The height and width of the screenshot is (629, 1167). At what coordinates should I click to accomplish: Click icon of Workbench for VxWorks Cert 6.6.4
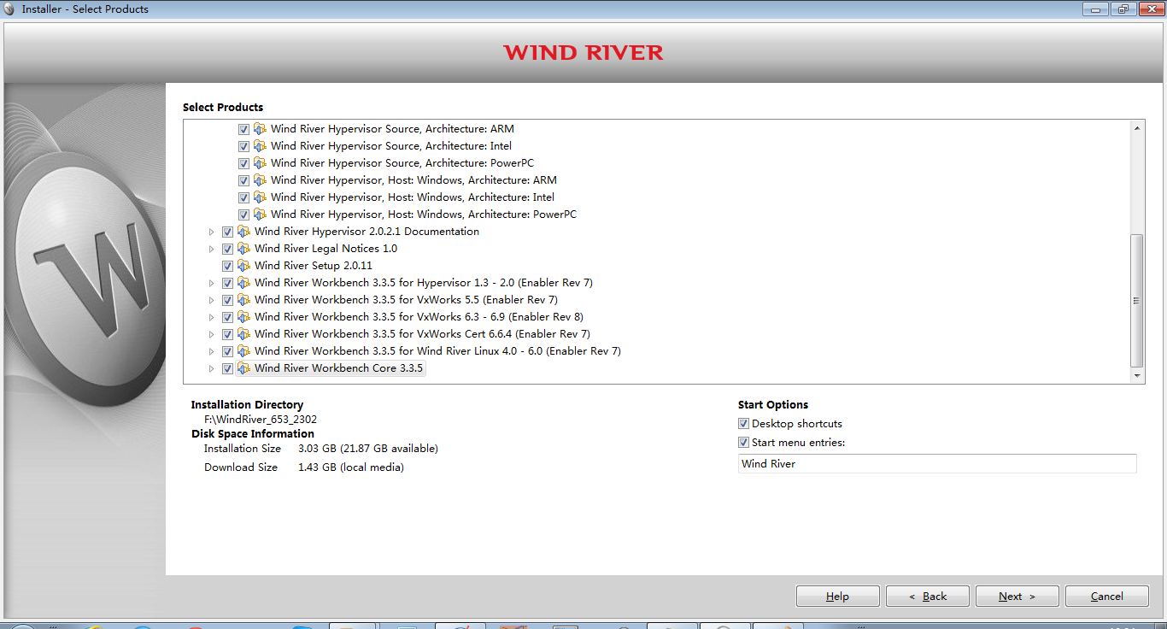pyautogui.click(x=243, y=334)
